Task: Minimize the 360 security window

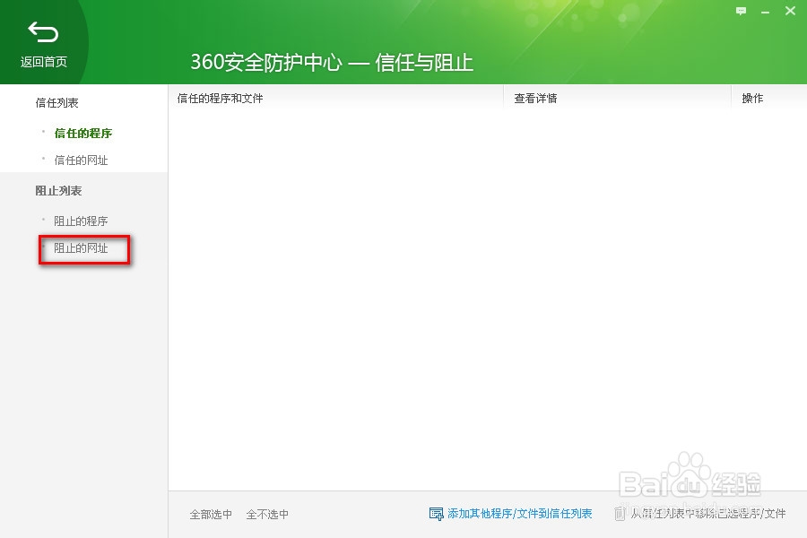Action: 766,12
